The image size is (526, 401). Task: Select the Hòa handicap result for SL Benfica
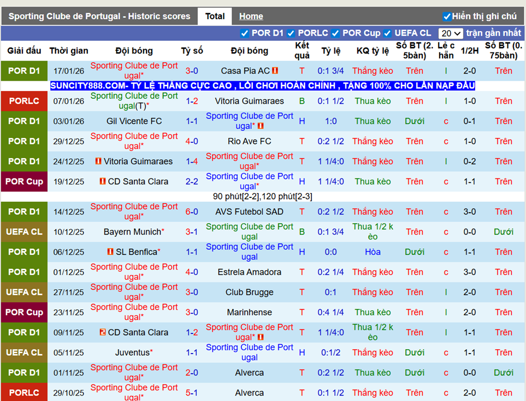tap(373, 252)
